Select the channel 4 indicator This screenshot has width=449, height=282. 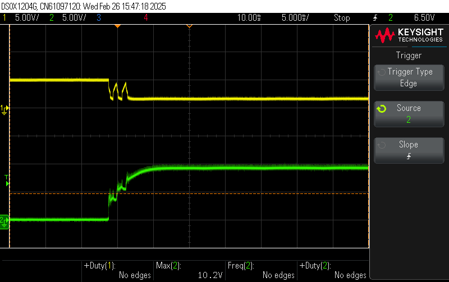146,18
